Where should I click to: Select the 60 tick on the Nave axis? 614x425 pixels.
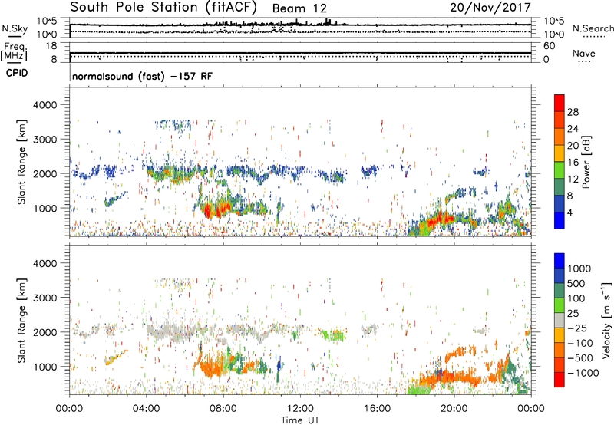[549, 46]
